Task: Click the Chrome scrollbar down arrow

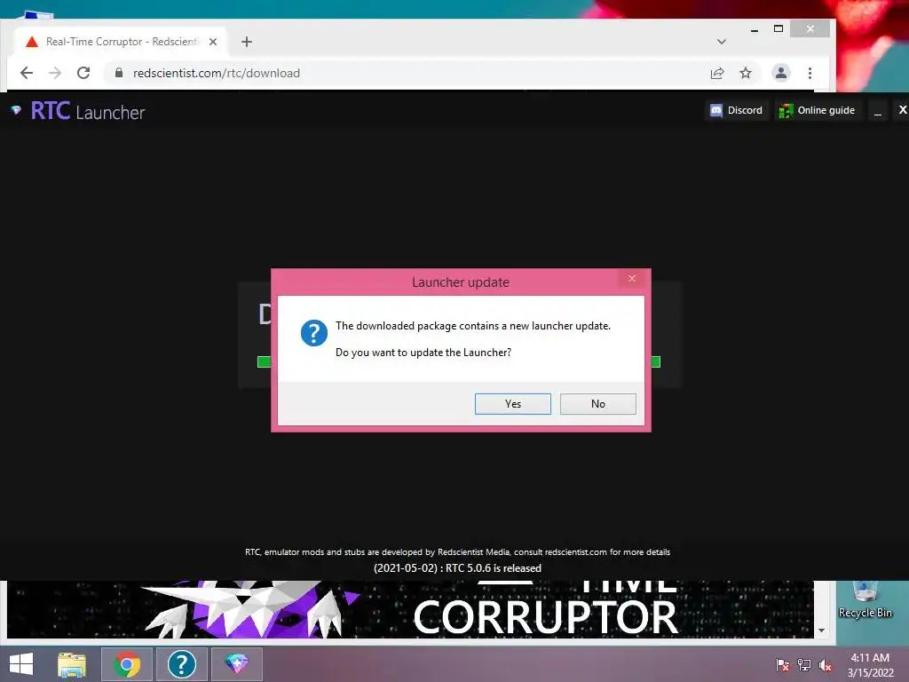Action: click(821, 630)
